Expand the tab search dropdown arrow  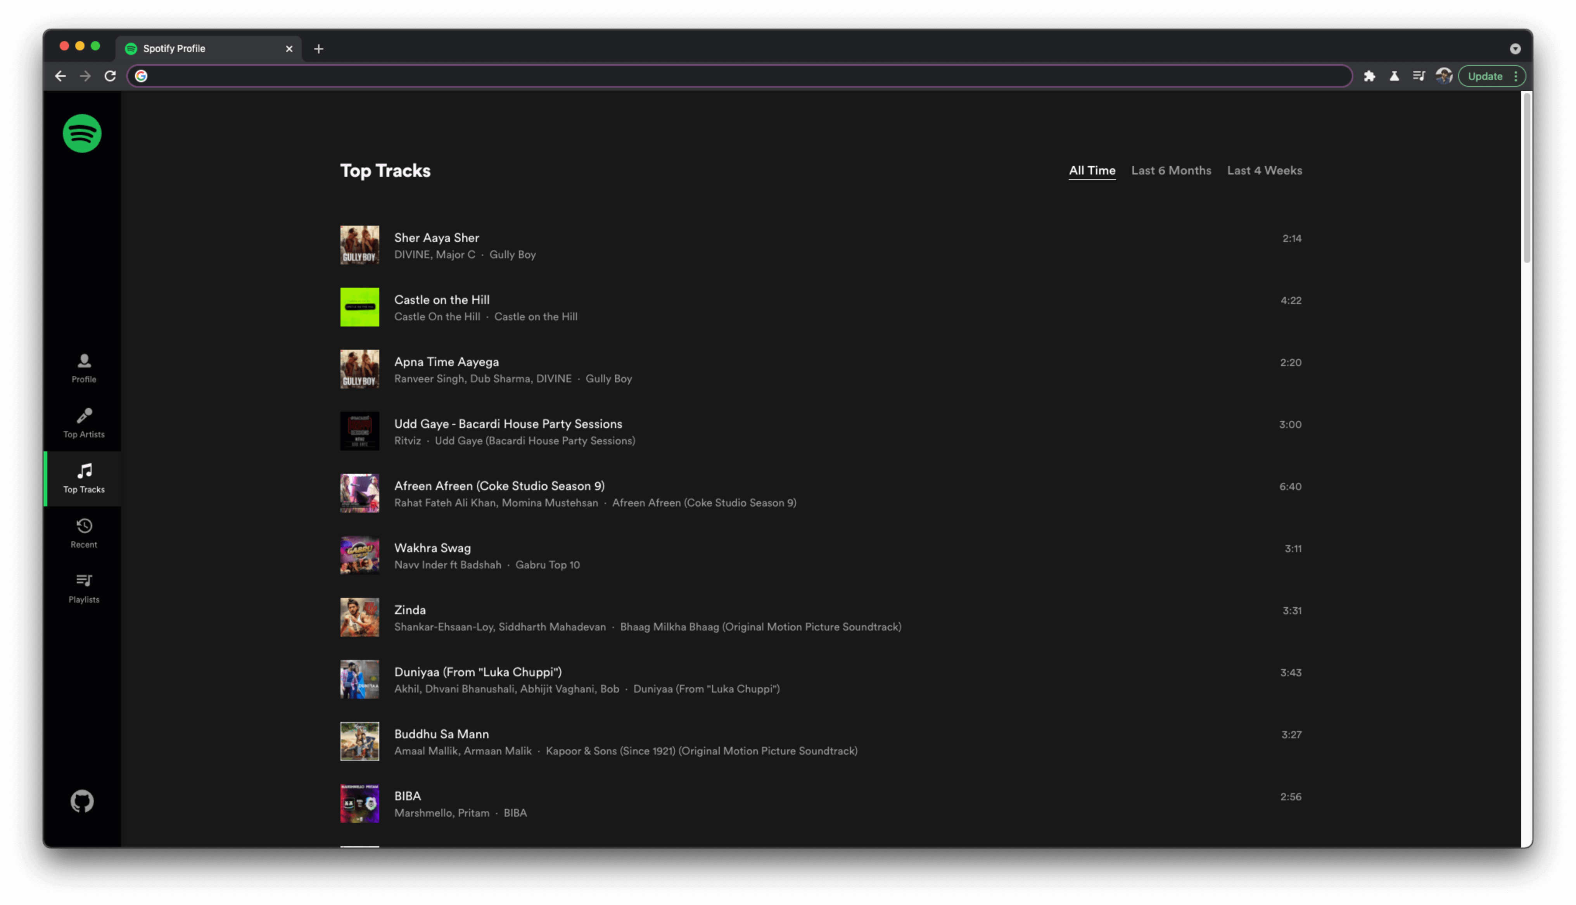1514,48
